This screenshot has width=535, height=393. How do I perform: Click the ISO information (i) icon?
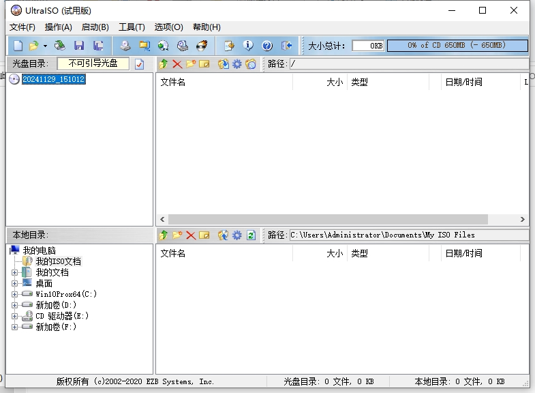point(248,46)
